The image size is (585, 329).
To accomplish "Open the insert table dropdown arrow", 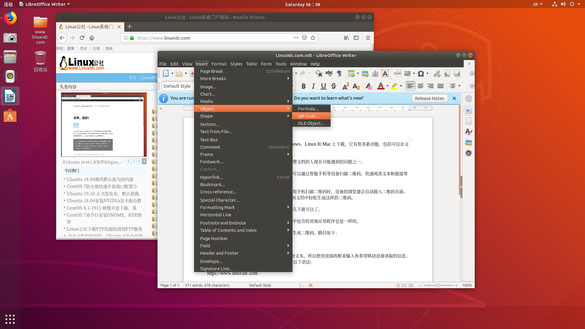I will click(358, 73).
